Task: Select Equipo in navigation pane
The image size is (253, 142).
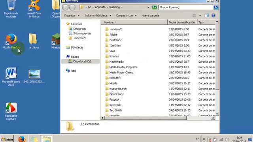Action: [72, 57]
